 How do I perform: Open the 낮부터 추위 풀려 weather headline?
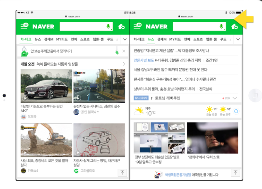coord(164,89)
